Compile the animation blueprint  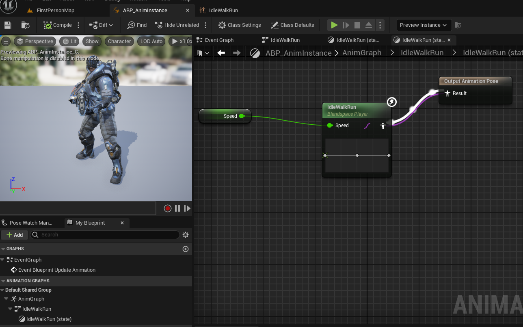(58, 25)
